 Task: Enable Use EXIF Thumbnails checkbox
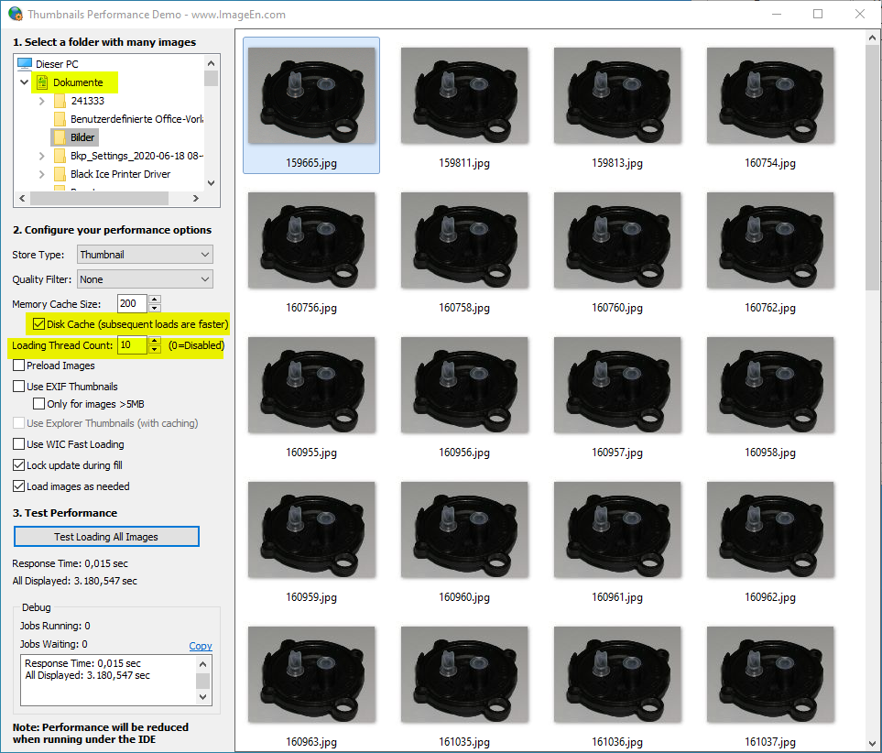point(18,387)
